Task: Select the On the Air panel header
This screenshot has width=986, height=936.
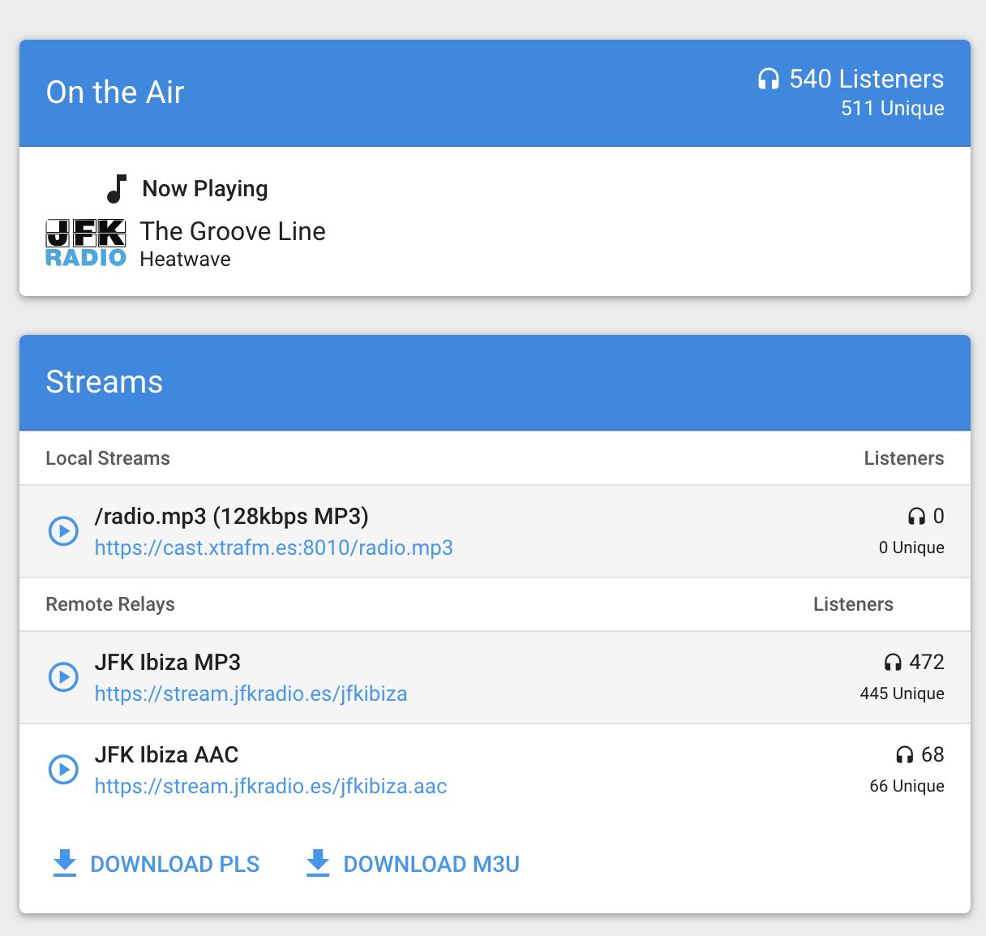Action: pyautogui.click(x=115, y=92)
